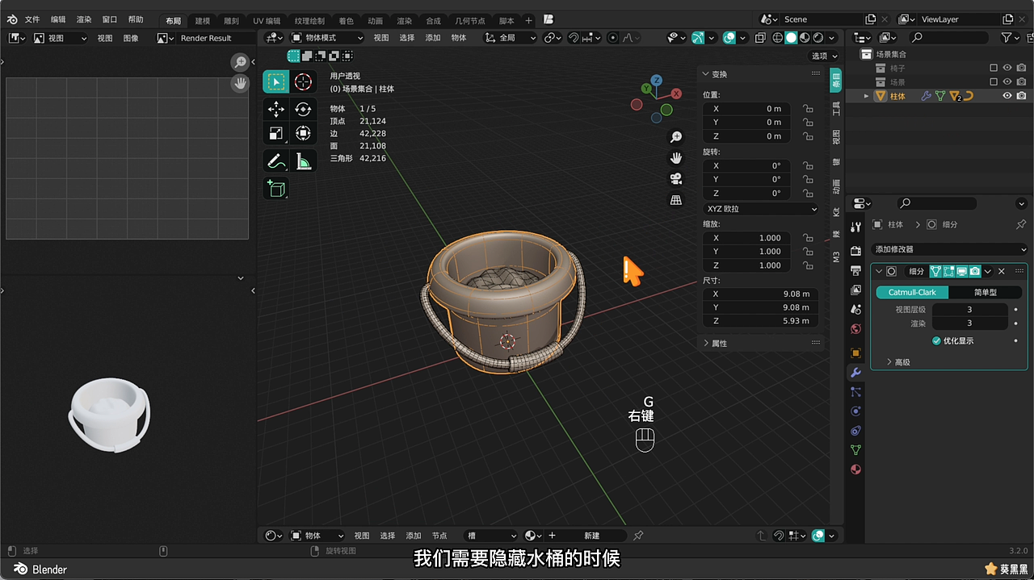Open the XYZ 欧拉 rotation order dropdown
The image size is (1034, 580).
click(x=759, y=208)
